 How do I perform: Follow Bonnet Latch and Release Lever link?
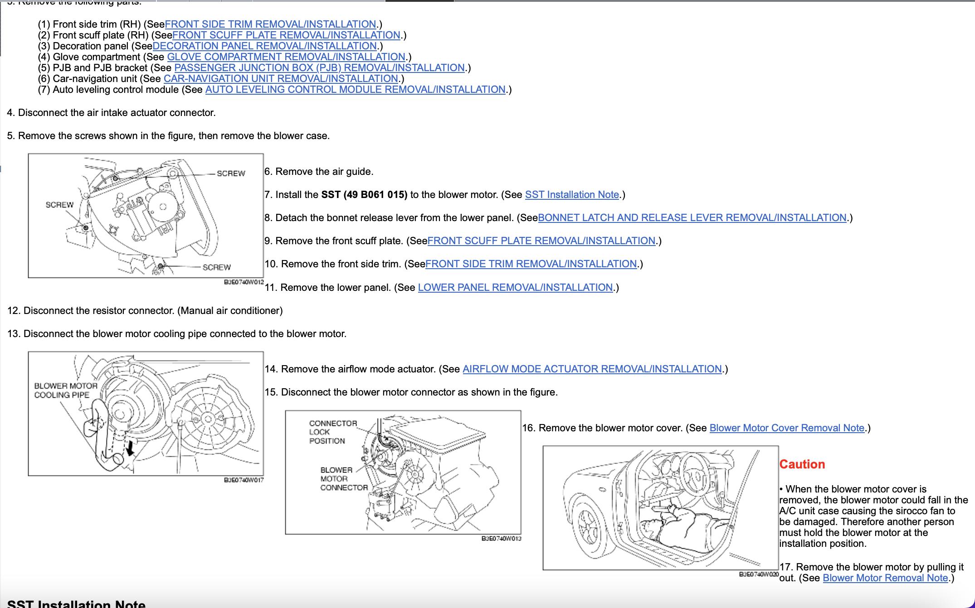coord(692,218)
